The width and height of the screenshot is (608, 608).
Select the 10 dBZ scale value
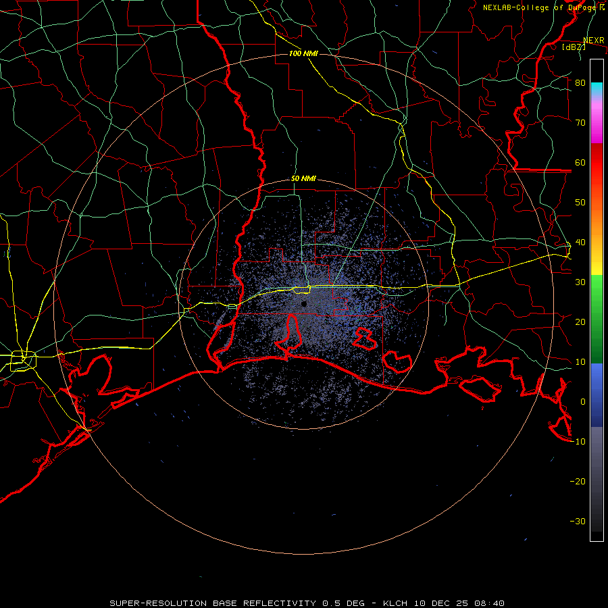click(580, 362)
